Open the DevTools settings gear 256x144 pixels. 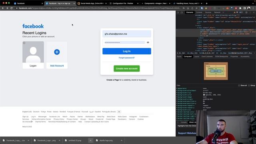[x=246, y=12]
